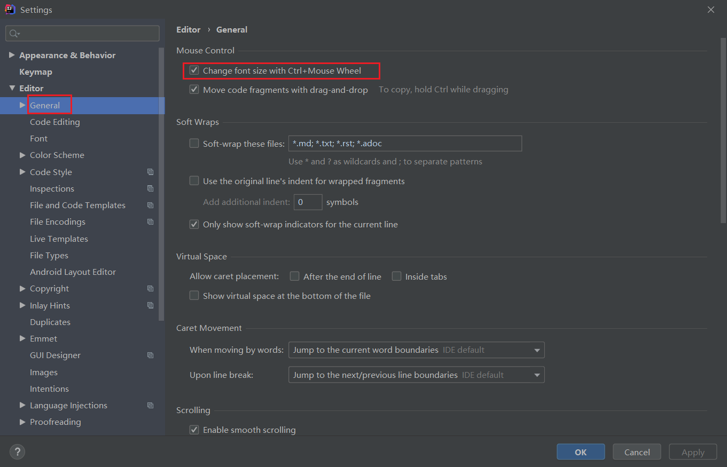This screenshot has width=727, height=467.
Task: Select Font settings page
Action: (38, 138)
